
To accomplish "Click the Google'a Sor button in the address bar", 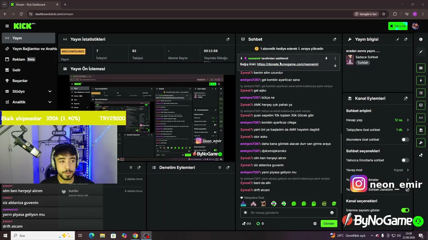I will click(x=365, y=14).
